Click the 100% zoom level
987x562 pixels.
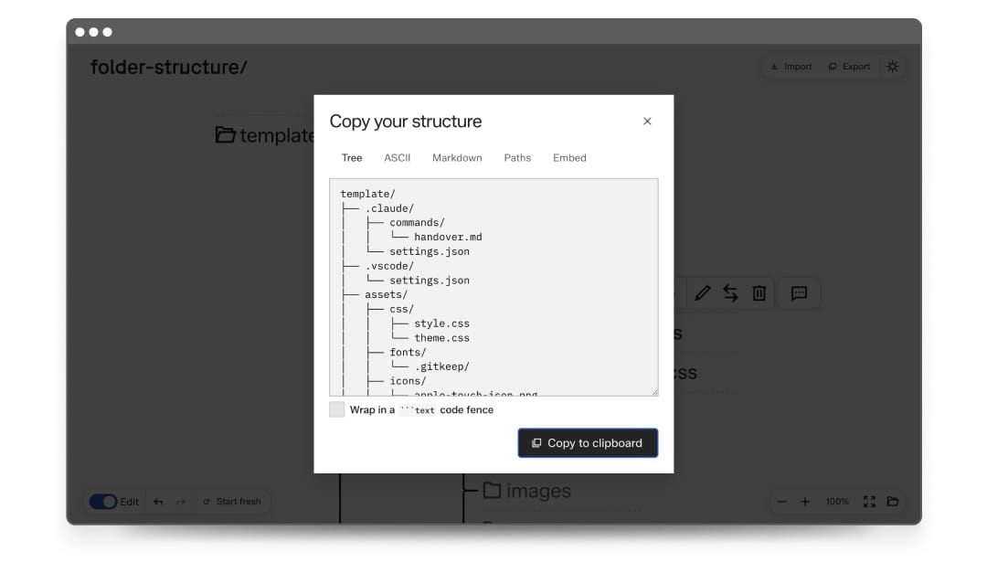point(837,502)
